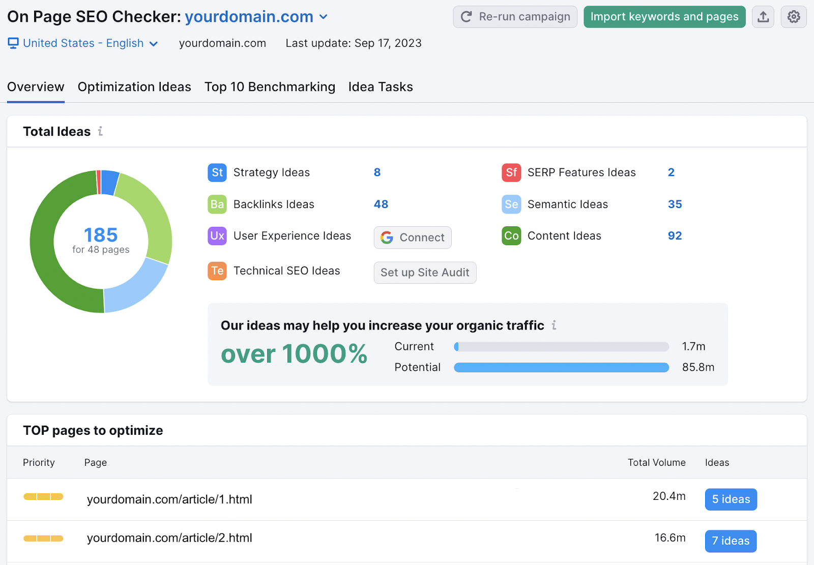
Task: Click the export icon next to settings
Action: [763, 16]
